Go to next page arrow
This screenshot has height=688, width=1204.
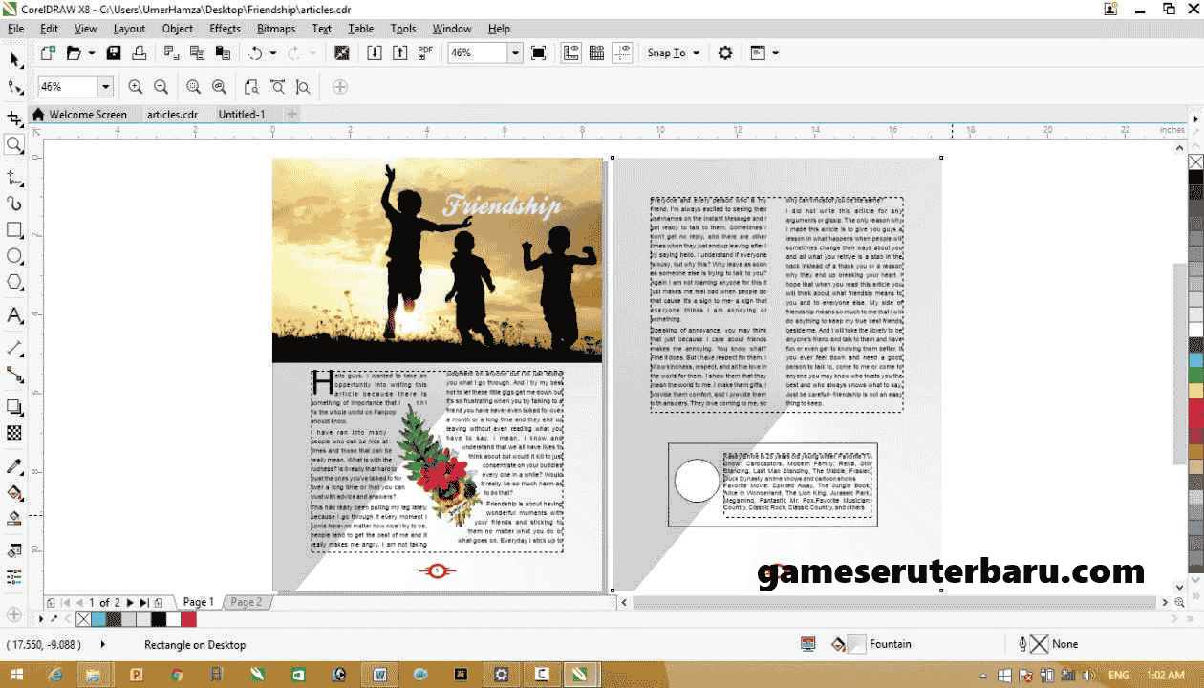point(130,603)
